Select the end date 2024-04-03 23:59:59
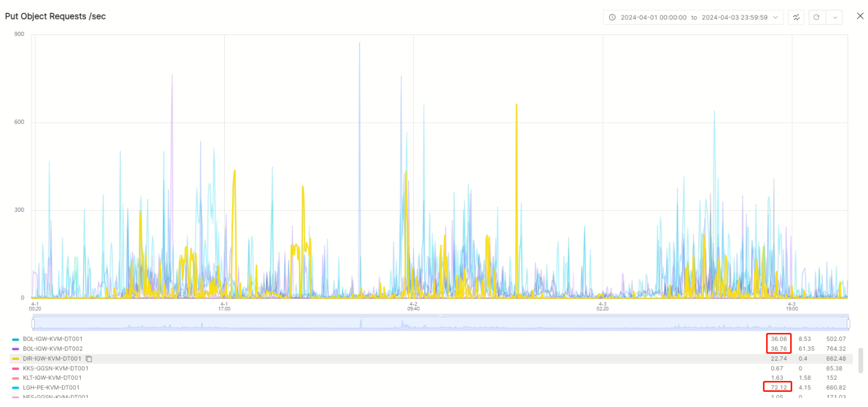This screenshot has width=868, height=407. (734, 17)
